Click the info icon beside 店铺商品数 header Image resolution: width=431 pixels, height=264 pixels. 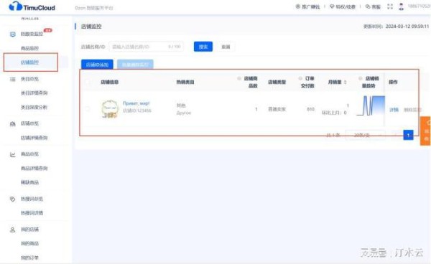pos(239,78)
